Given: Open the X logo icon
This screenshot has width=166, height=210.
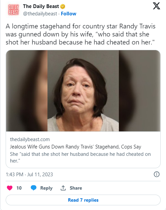Looking at the screenshot, I should (x=156, y=6).
